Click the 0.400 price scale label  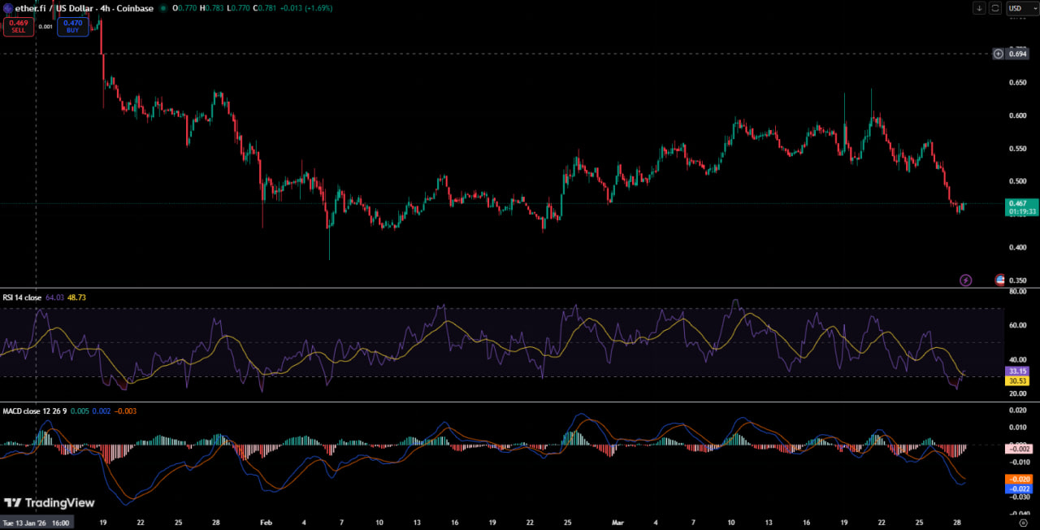point(1017,247)
